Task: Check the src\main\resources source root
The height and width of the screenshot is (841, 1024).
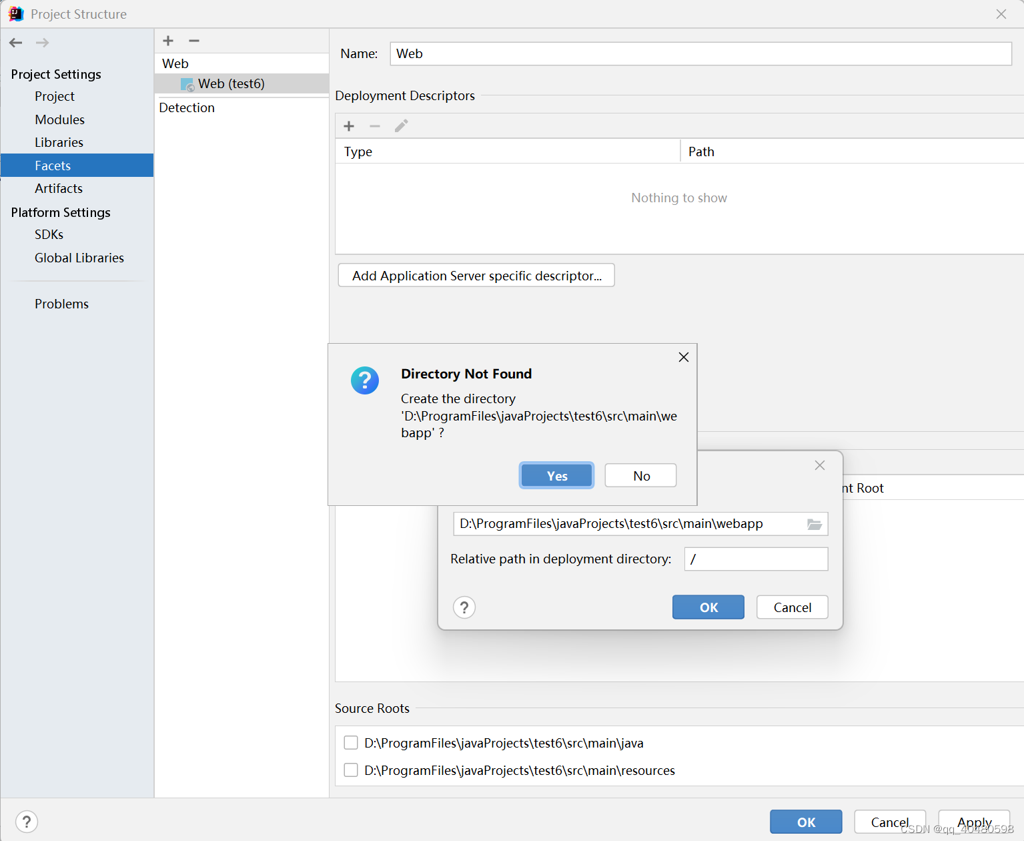Action: 351,770
